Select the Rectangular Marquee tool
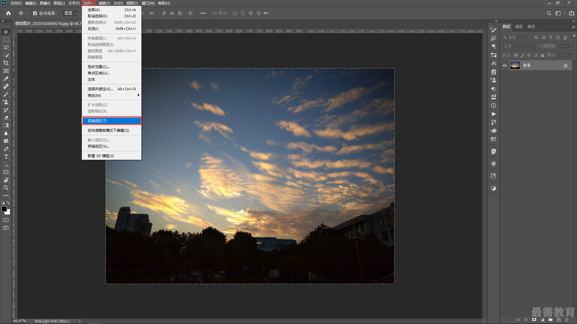This screenshot has width=577, height=324. [6, 40]
